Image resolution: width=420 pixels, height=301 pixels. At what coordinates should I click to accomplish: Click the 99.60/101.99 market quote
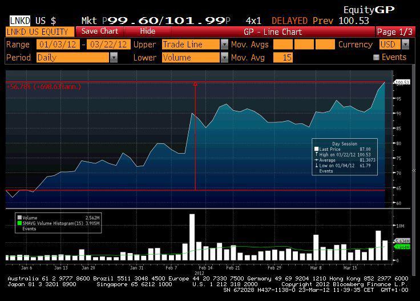(x=166, y=21)
